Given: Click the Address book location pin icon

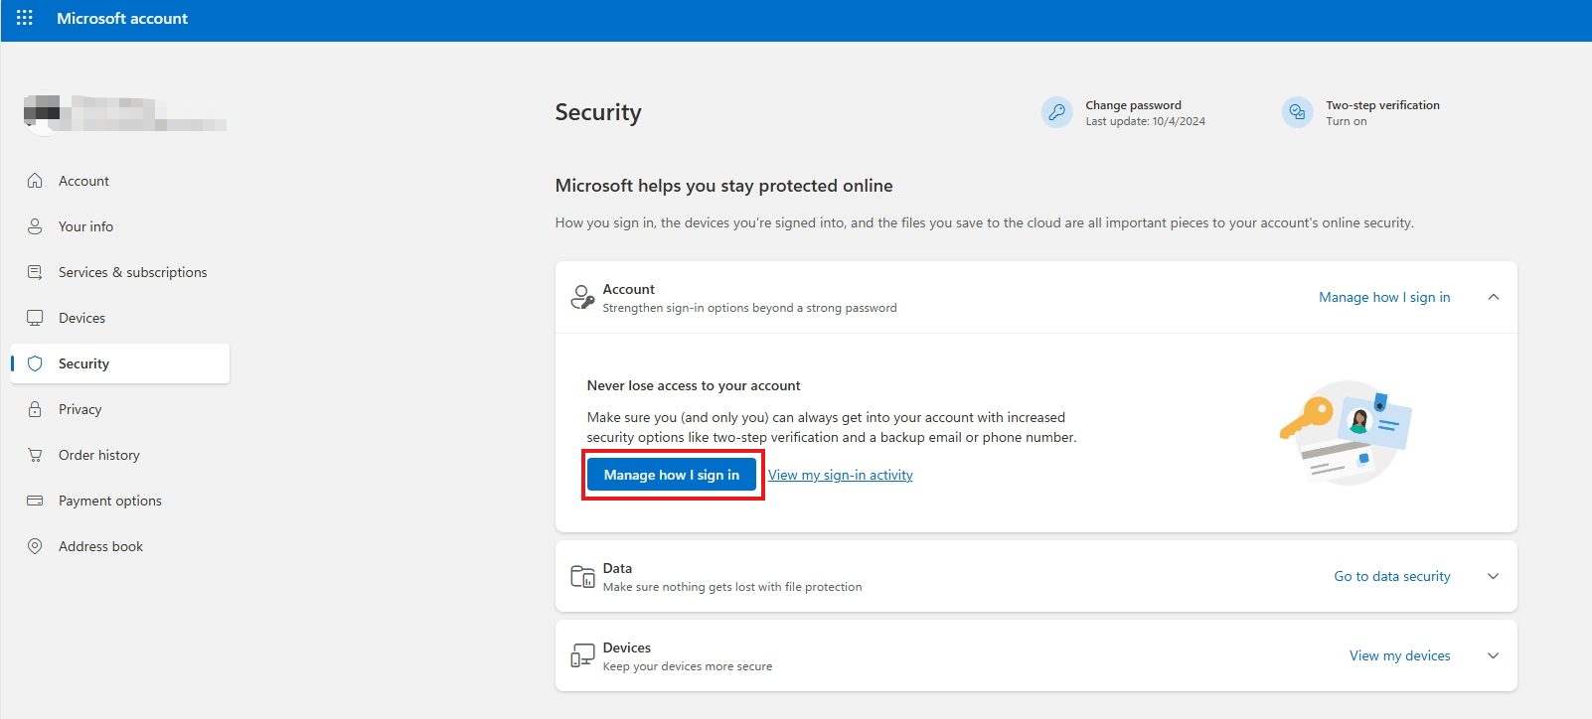Looking at the screenshot, I should [x=35, y=546].
